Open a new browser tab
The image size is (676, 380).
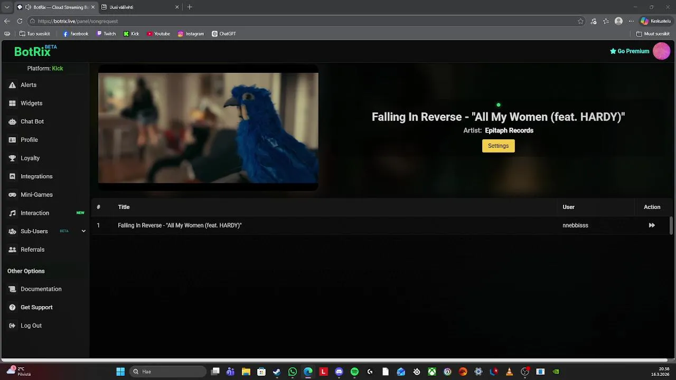190,7
